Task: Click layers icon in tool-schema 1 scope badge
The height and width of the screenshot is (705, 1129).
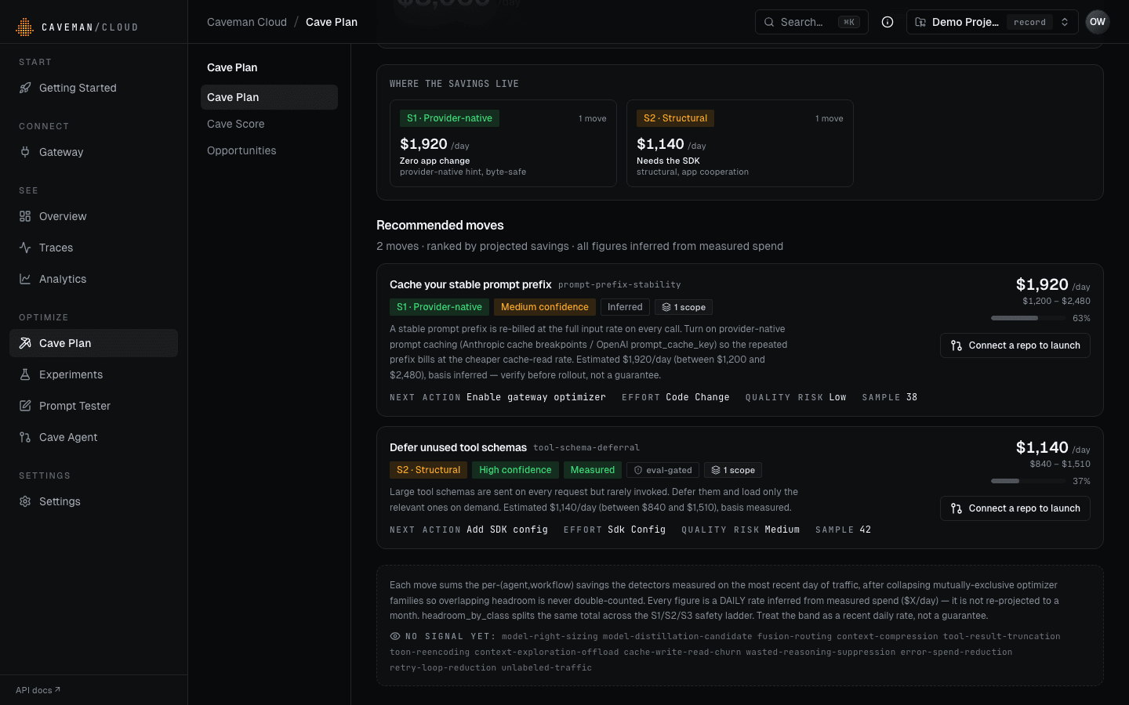Action: pyautogui.click(x=716, y=470)
